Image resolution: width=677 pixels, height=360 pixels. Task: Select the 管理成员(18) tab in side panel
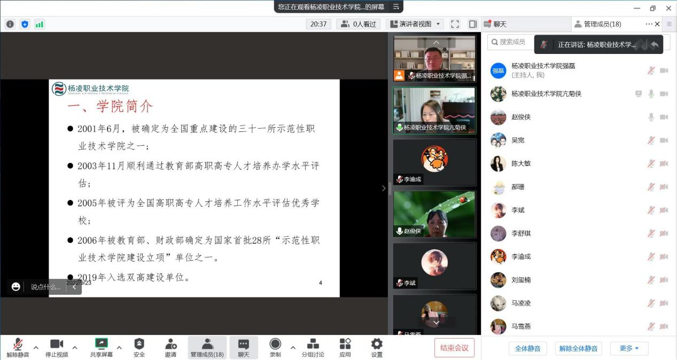602,24
